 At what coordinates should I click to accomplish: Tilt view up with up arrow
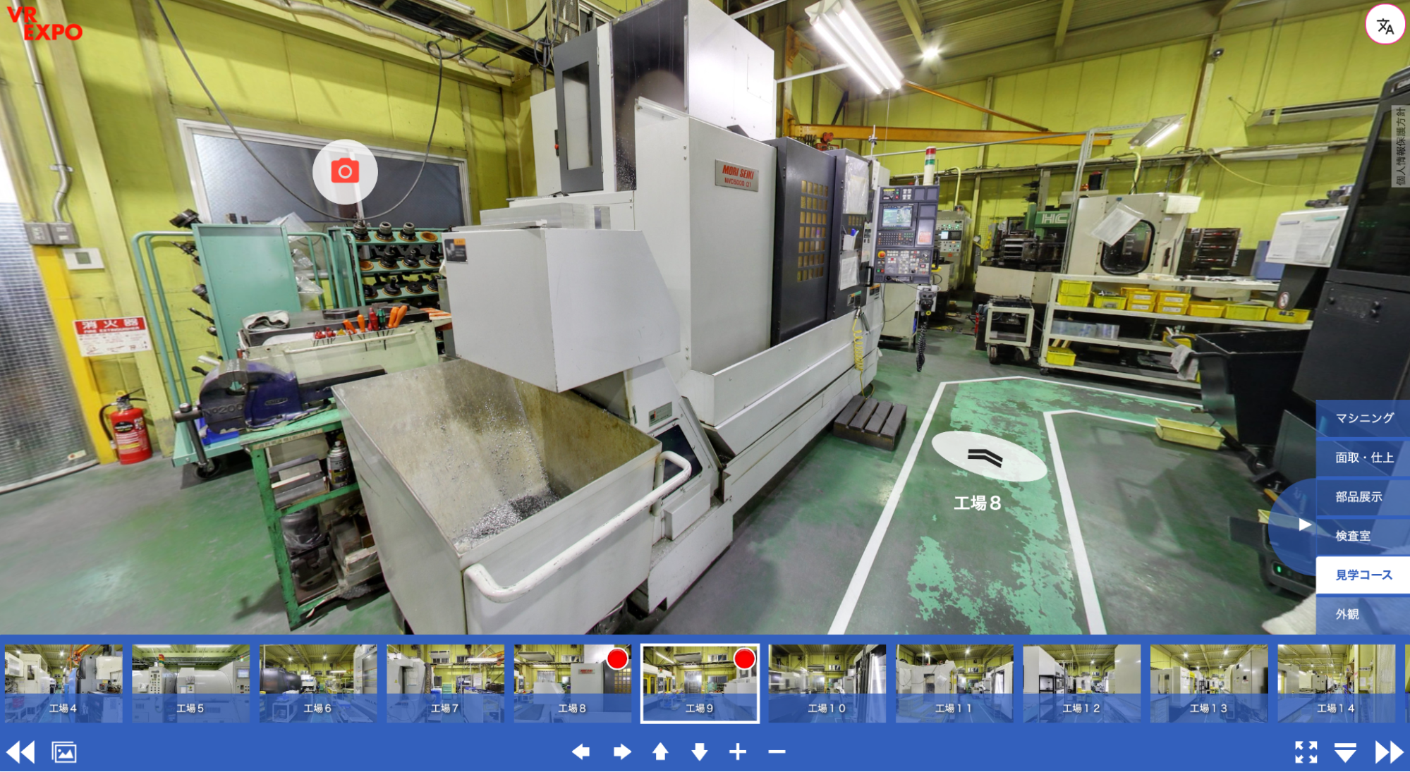click(x=660, y=752)
